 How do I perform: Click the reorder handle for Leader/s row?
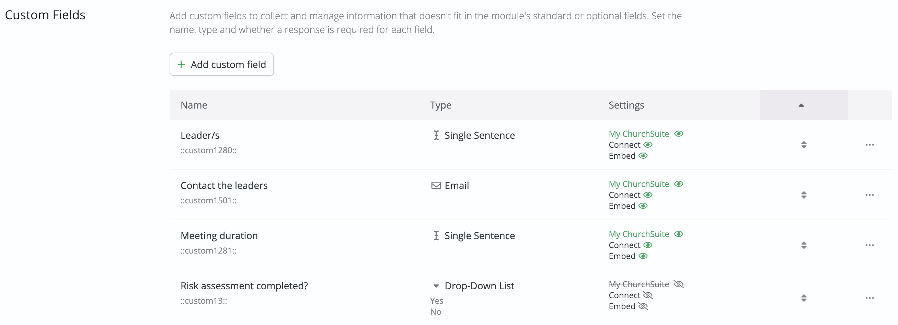[804, 145]
